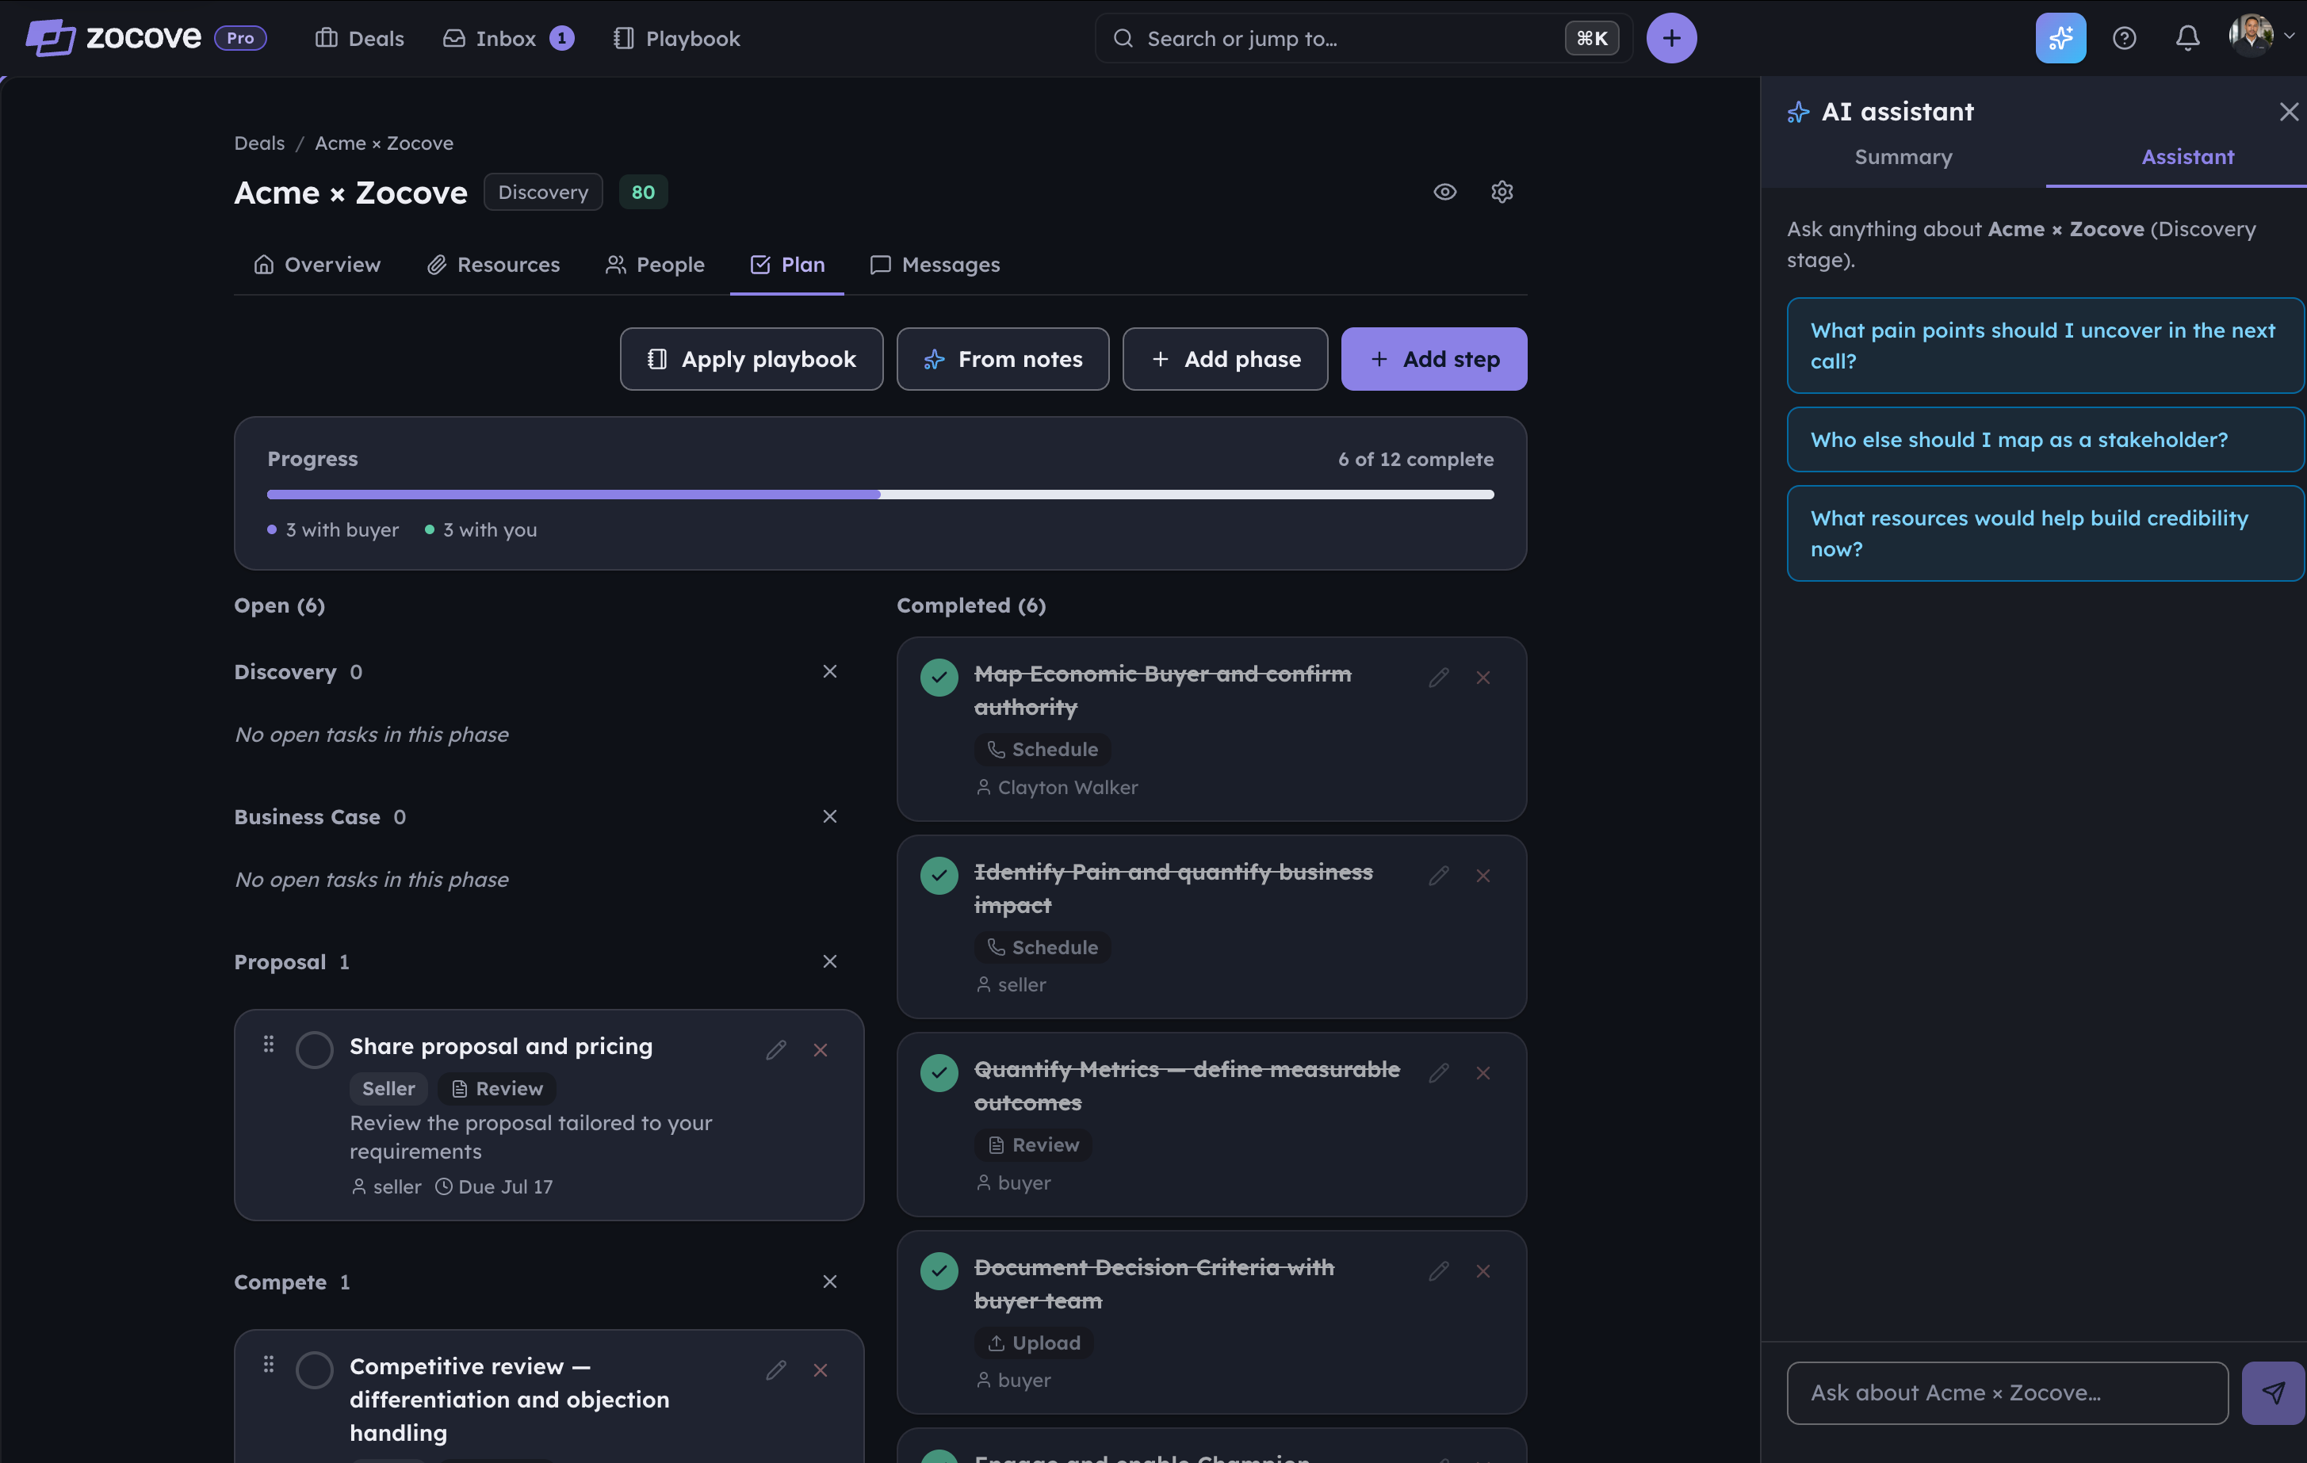Focus the Search or jump to field
This screenshot has height=1463, width=2307.
tap(1364, 38)
